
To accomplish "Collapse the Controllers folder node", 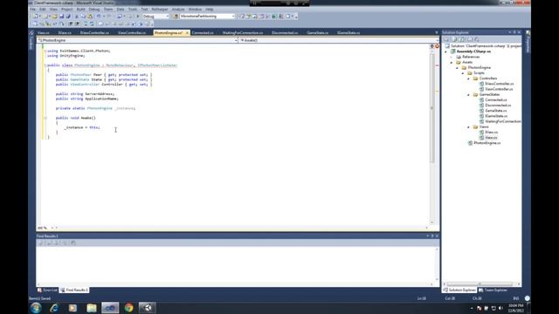I will [468, 78].
